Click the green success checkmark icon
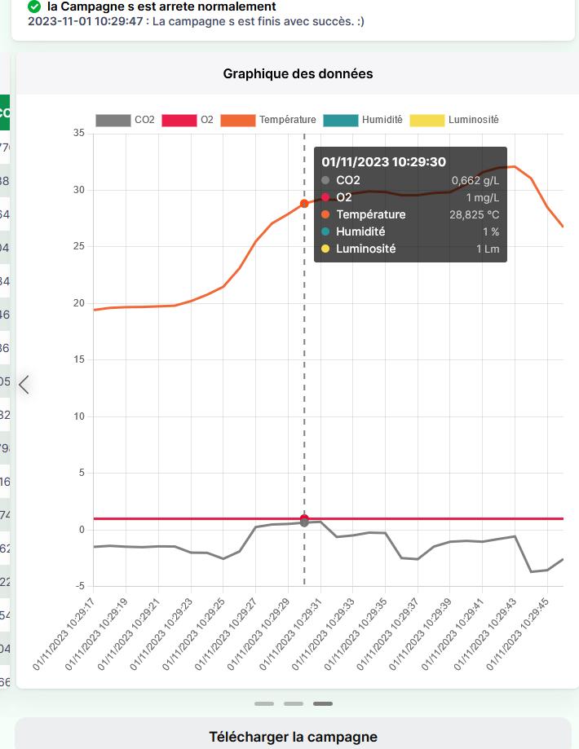 [34, 7]
